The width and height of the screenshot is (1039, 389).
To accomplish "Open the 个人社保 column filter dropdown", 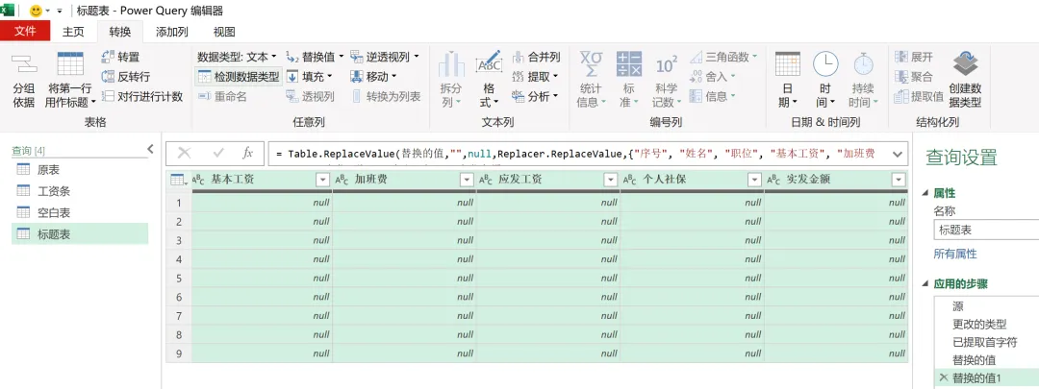I will pos(754,180).
